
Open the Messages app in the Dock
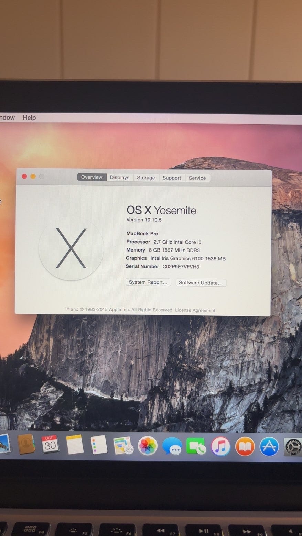172,447
